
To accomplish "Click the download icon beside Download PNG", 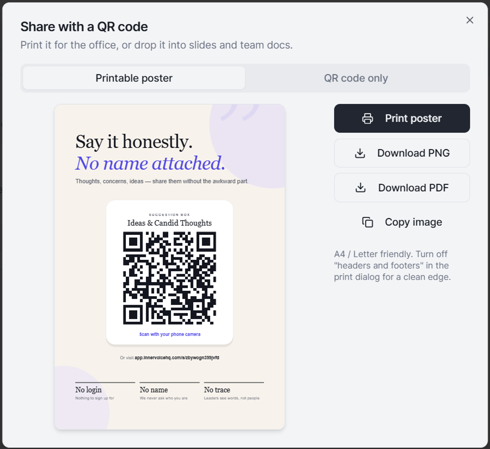I will click(360, 153).
